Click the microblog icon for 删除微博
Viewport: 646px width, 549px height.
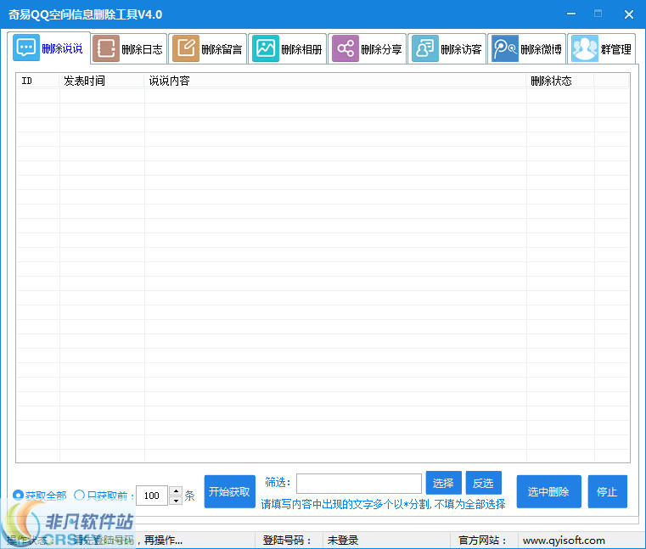pyautogui.click(x=505, y=48)
